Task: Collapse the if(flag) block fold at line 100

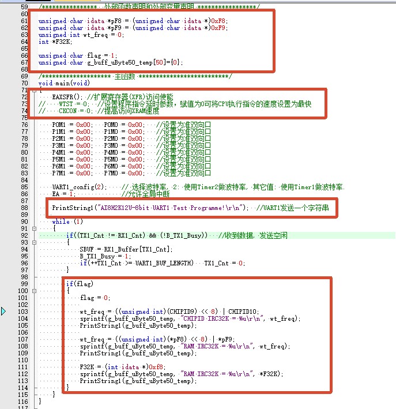Action: tap(34, 291)
